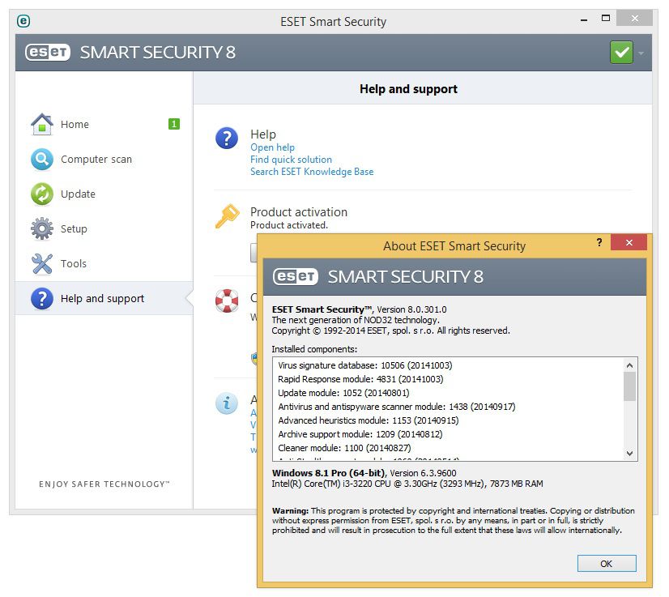669x597 pixels.
Task: Click the Intel Core i3-3220 CPU line
Action: click(407, 484)
